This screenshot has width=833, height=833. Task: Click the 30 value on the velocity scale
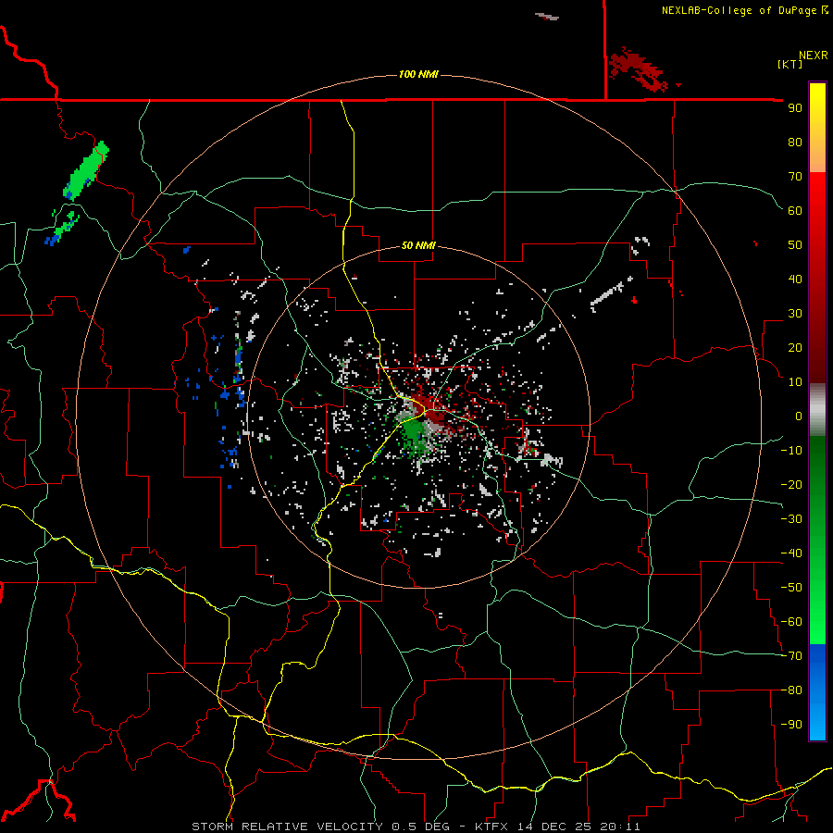tap(795, 314)
